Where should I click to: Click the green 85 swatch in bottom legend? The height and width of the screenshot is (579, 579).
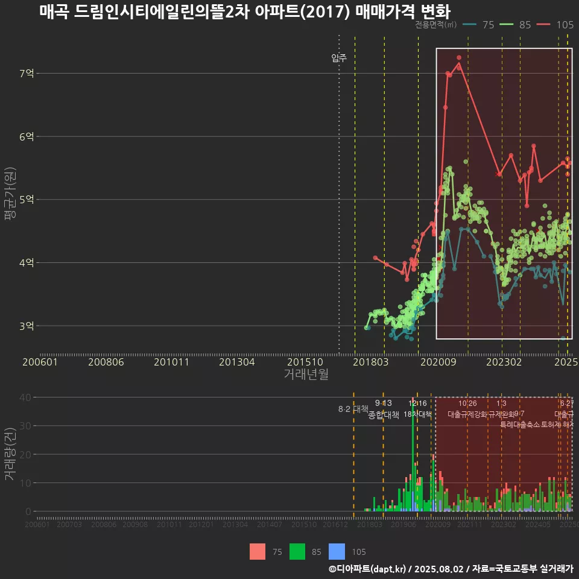[x=297, y=552]
